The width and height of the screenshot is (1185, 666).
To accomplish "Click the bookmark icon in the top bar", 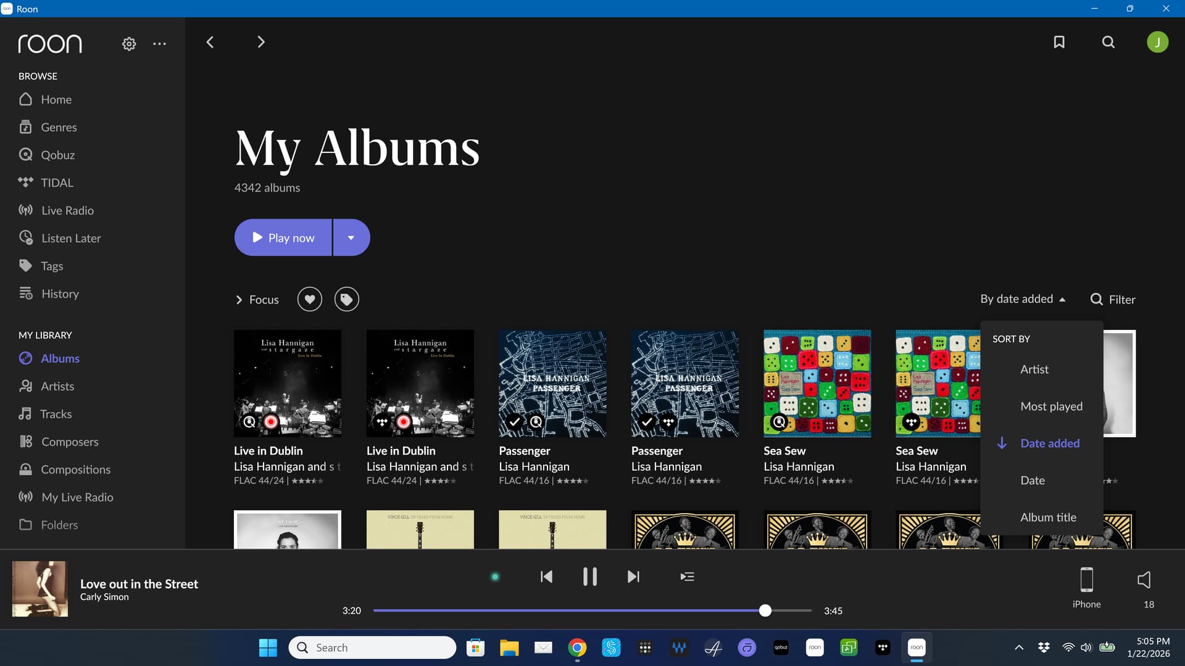I will tap(1059, 42).
